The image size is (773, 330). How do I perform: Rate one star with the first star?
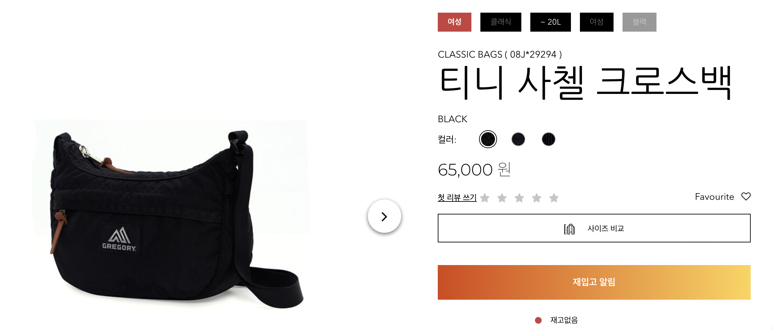485,198
